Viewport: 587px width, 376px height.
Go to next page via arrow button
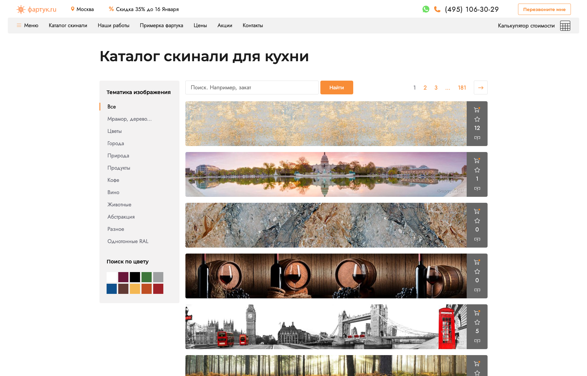pos(480,88)
